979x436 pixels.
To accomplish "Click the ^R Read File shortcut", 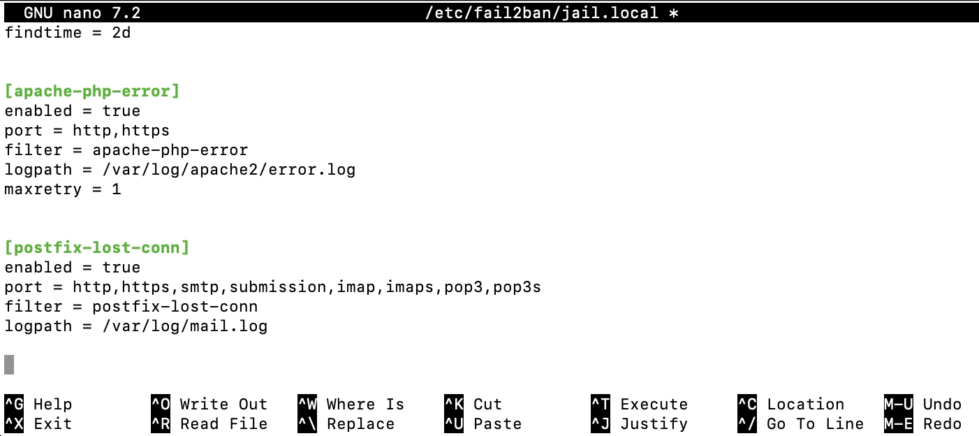I will pos(209,424).
